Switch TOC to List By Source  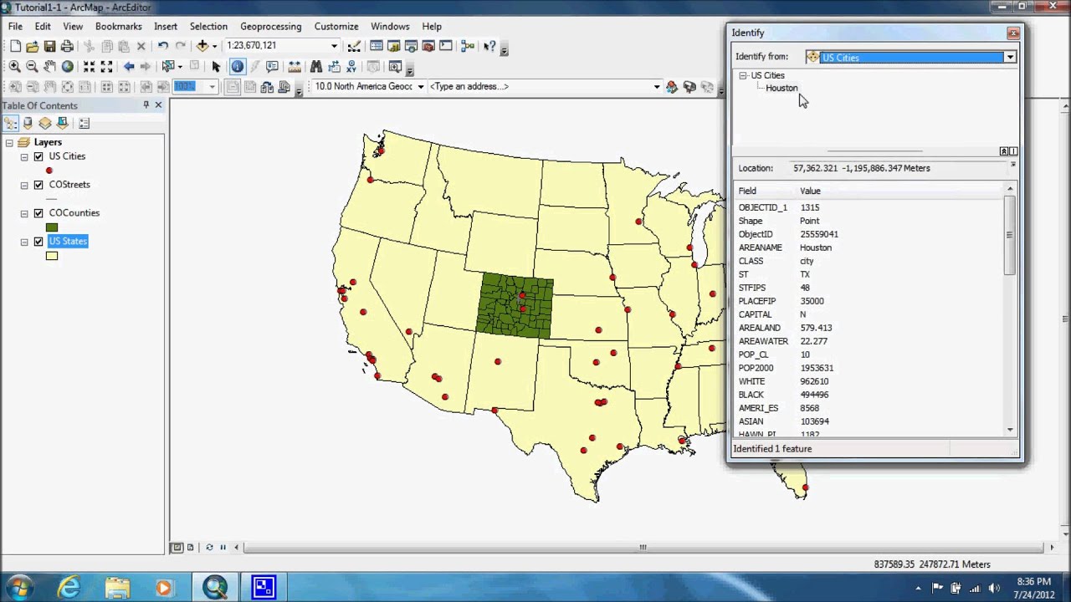click(28, 123)
